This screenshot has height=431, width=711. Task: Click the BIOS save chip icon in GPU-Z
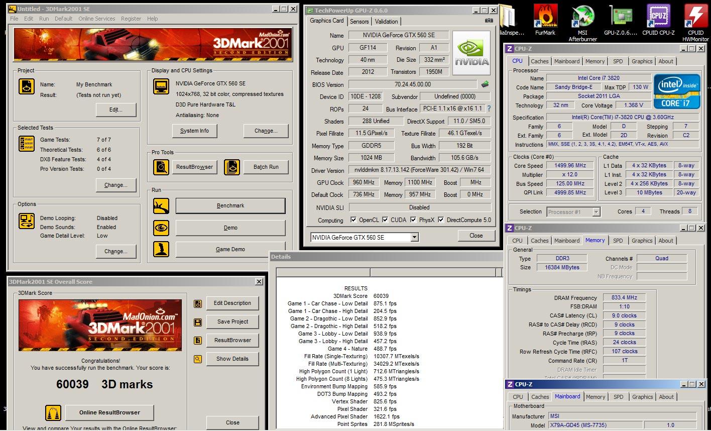486,84
